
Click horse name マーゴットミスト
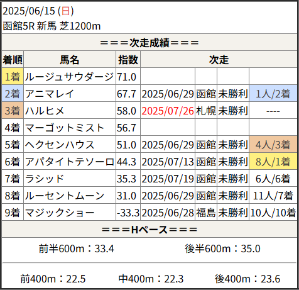[x=65, y=128]
